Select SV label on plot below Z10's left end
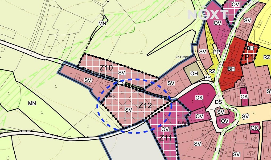Screen dimensions: 271x160 (88, 80)
